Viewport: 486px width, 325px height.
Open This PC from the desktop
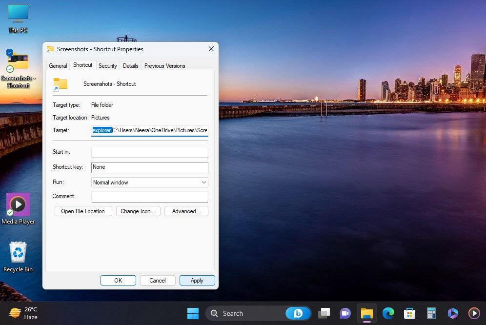pos(18,15)
